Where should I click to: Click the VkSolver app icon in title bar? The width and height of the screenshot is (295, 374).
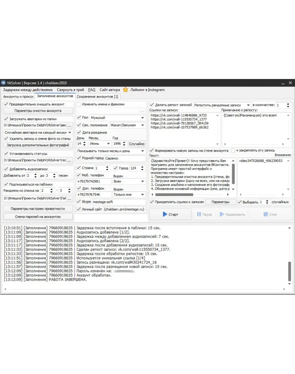pos(3,83)
